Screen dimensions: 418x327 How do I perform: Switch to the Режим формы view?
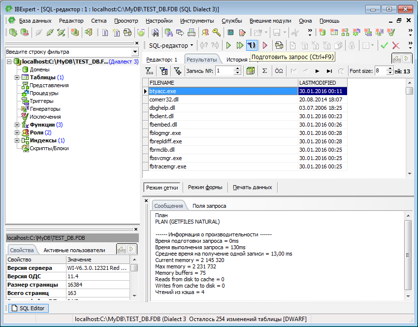(205, 187)
